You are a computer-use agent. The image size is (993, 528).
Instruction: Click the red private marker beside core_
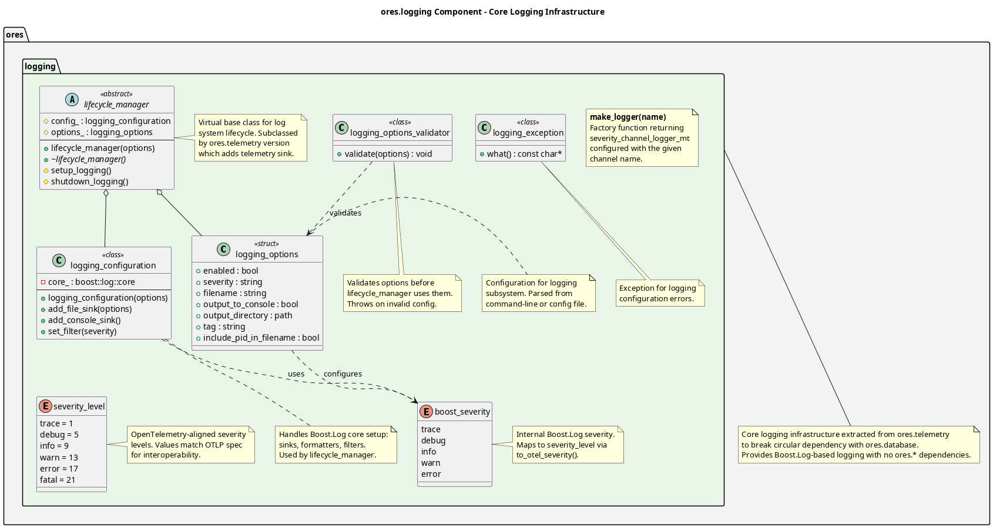point(43,282)
